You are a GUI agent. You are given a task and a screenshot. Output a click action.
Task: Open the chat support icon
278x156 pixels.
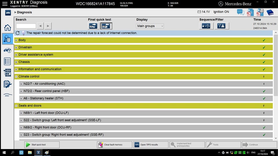pos(240,12)
